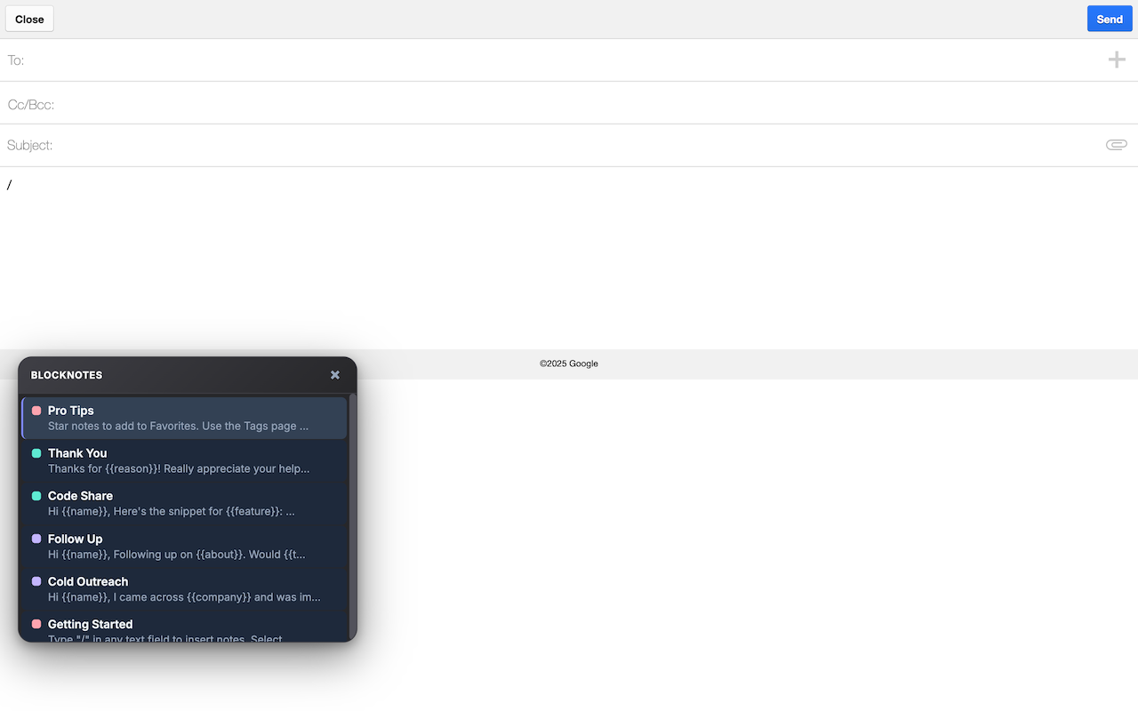
Task: Click the Send button
Action: pyautogui.click(x=1109, y=18)
